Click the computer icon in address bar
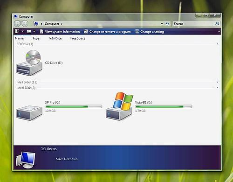233x182 pixels. 36,24
